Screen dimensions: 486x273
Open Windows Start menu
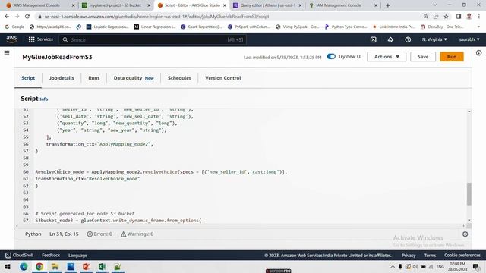[x=8, y=266]
